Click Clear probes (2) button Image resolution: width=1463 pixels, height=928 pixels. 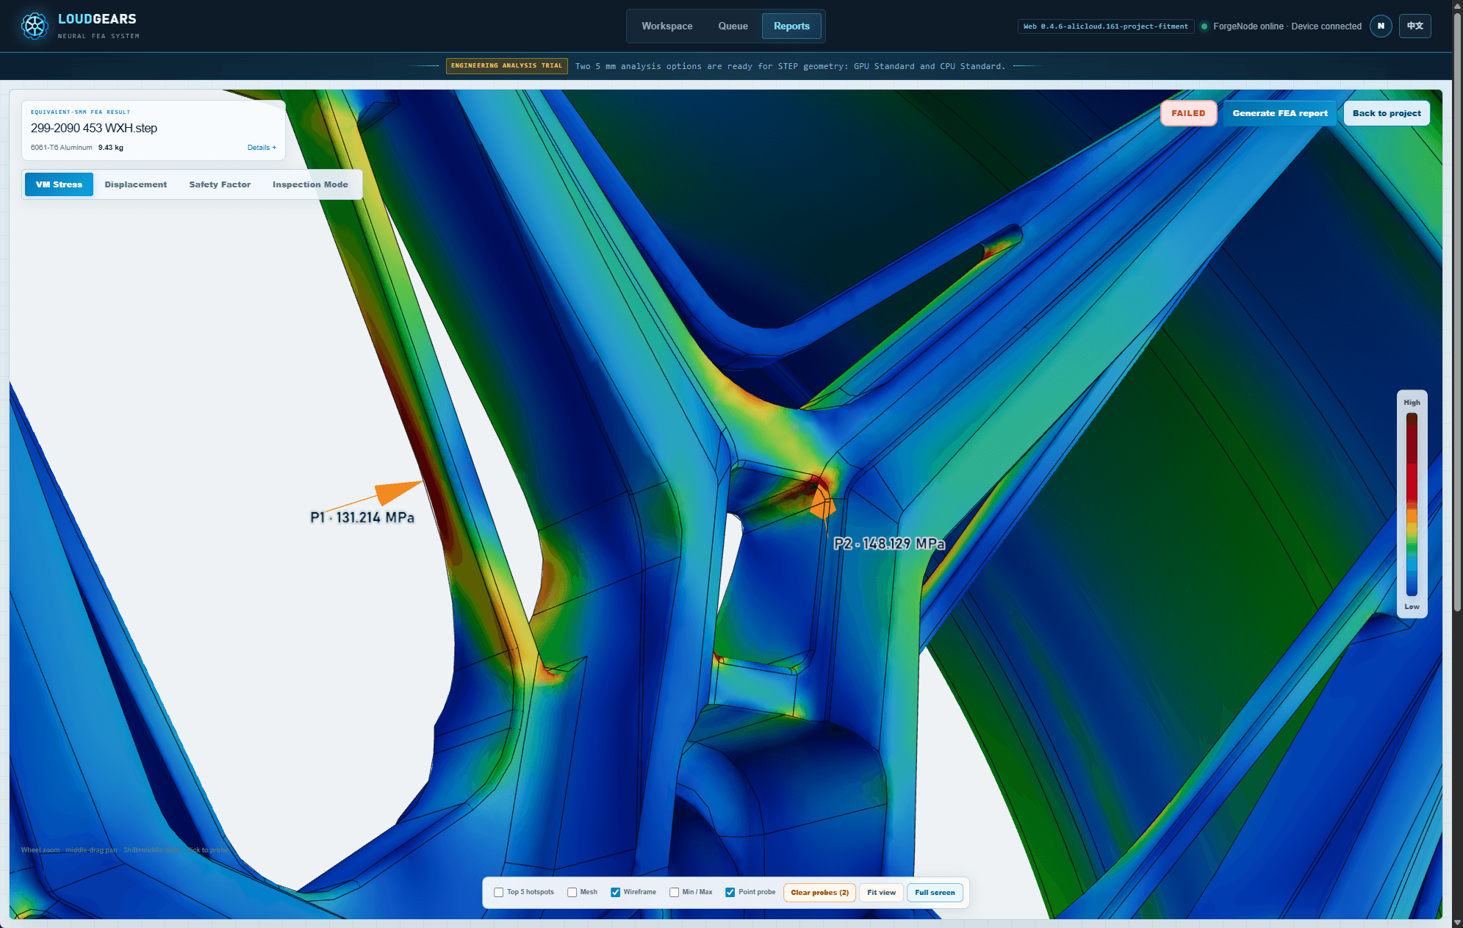click(x=819, y=893)
